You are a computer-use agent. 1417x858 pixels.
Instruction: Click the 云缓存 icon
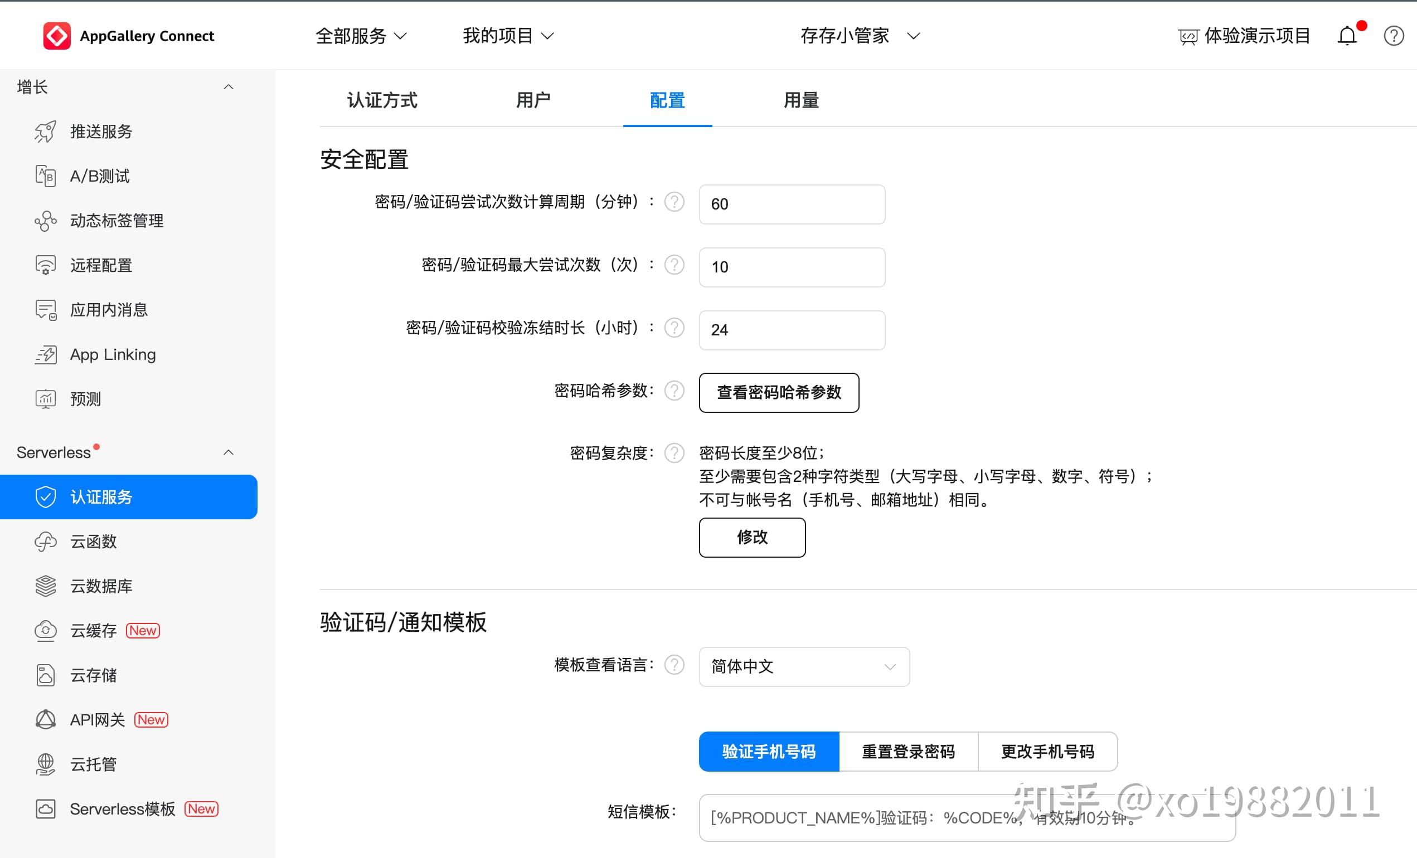[46, 631]
